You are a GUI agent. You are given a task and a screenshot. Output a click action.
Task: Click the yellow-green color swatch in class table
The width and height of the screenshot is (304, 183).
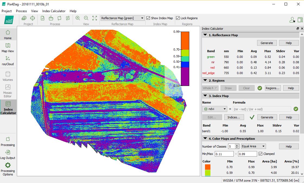point(208,172)
